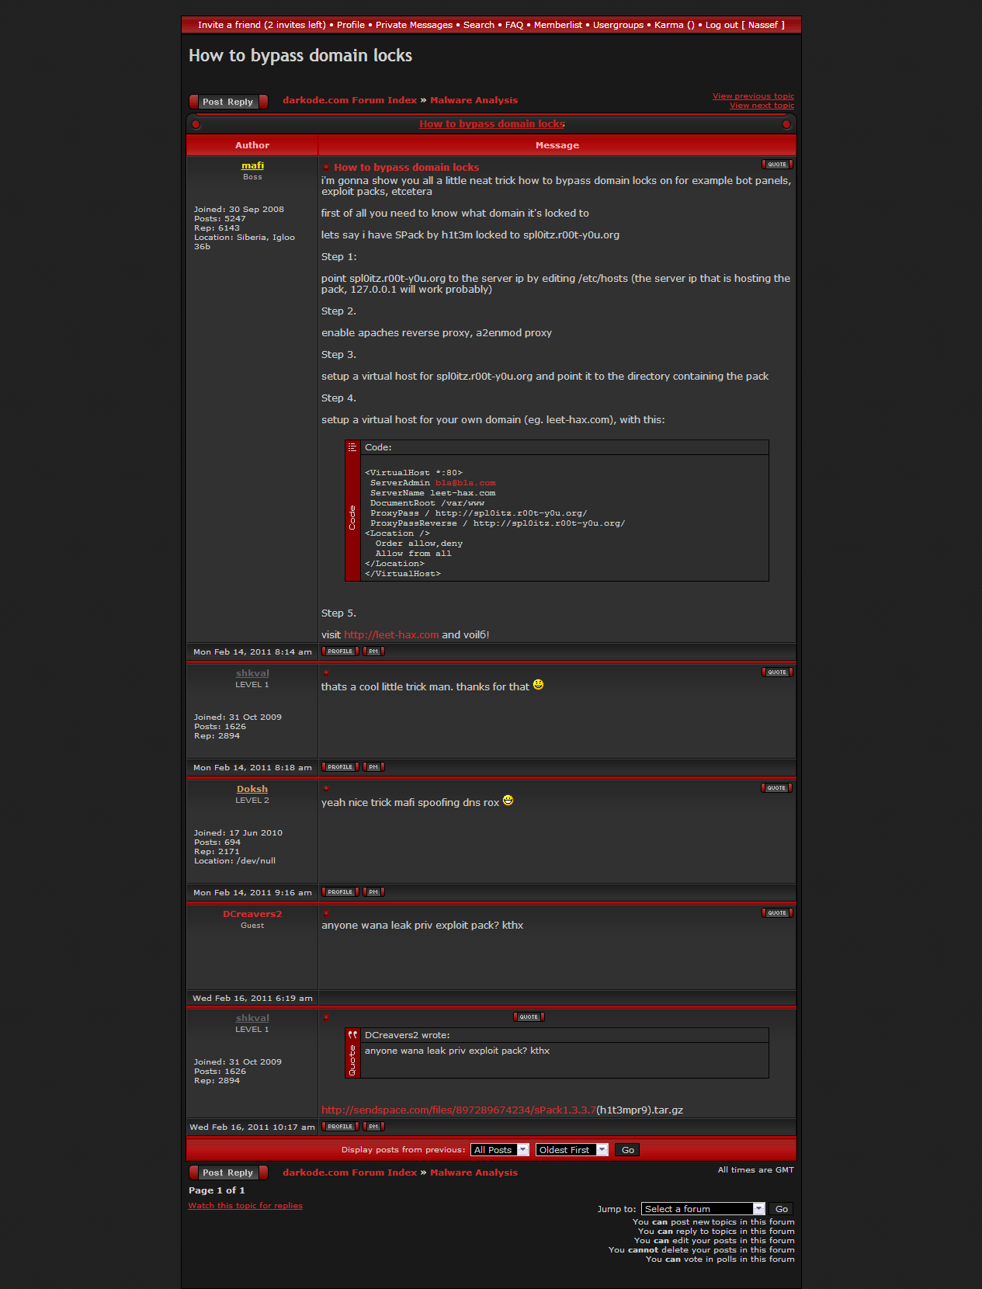Click Profile button under mafi's post
The image size is (982, 1289).
tap(340, 651)
